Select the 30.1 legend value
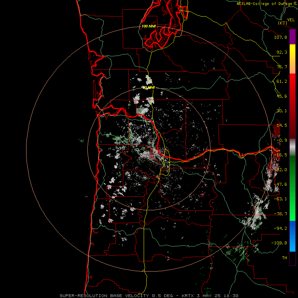 (x=282, y=111)
